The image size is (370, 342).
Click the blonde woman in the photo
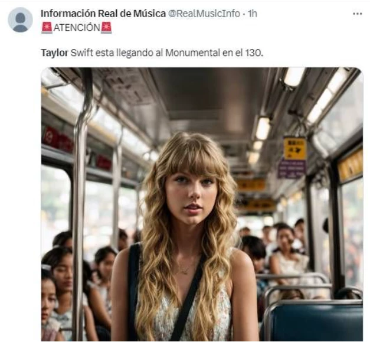point(186,236)
